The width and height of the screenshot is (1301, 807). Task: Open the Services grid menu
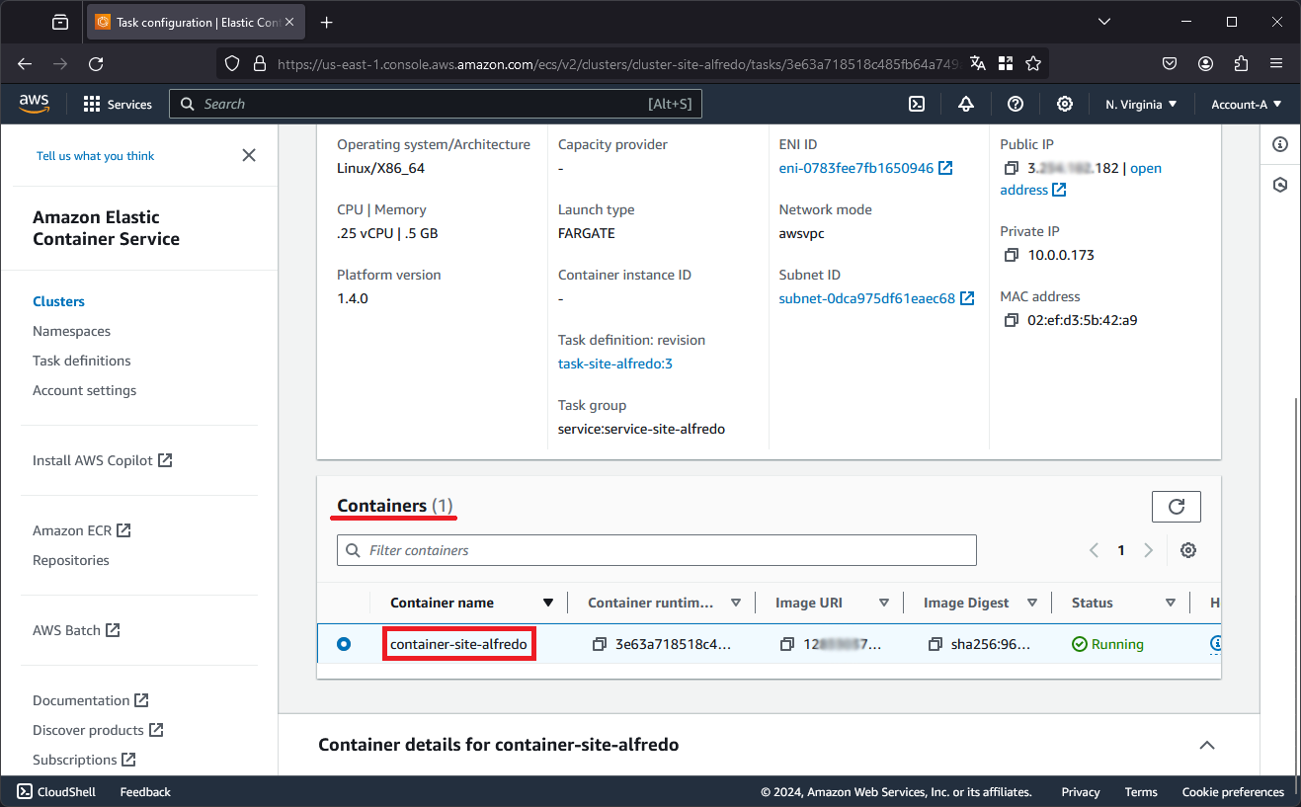coord(118,104)
